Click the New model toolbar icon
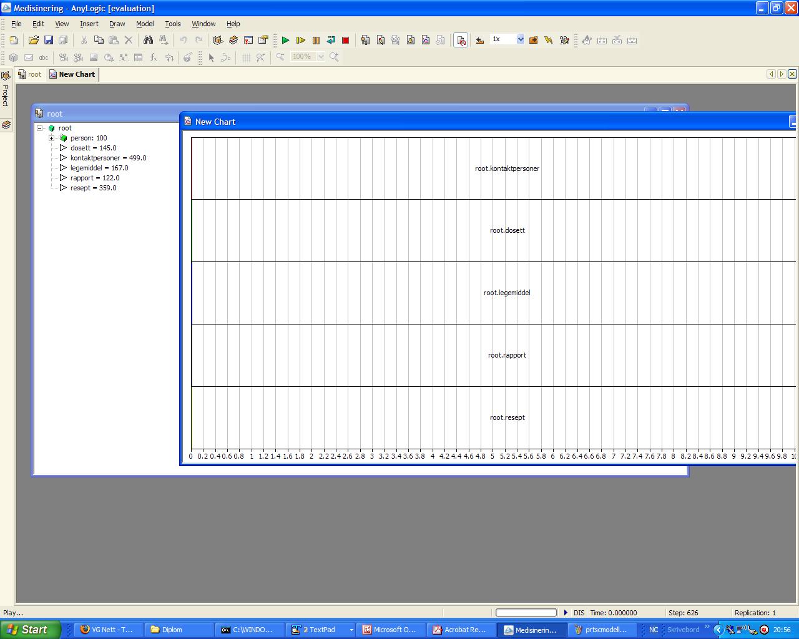 (14, 40)
